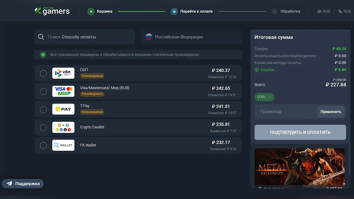The width and height of the screenshot is (354, 199).
Task: Click the Скидка value ₽ 40.24
Action: [x=339, y=49]
